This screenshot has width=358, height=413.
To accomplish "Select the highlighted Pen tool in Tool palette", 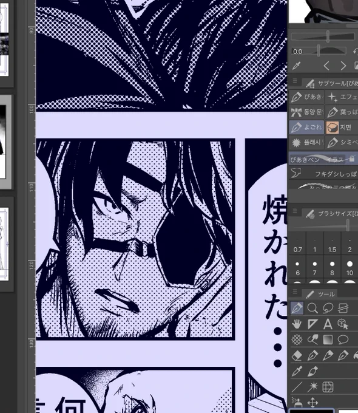I will (297, 308).
